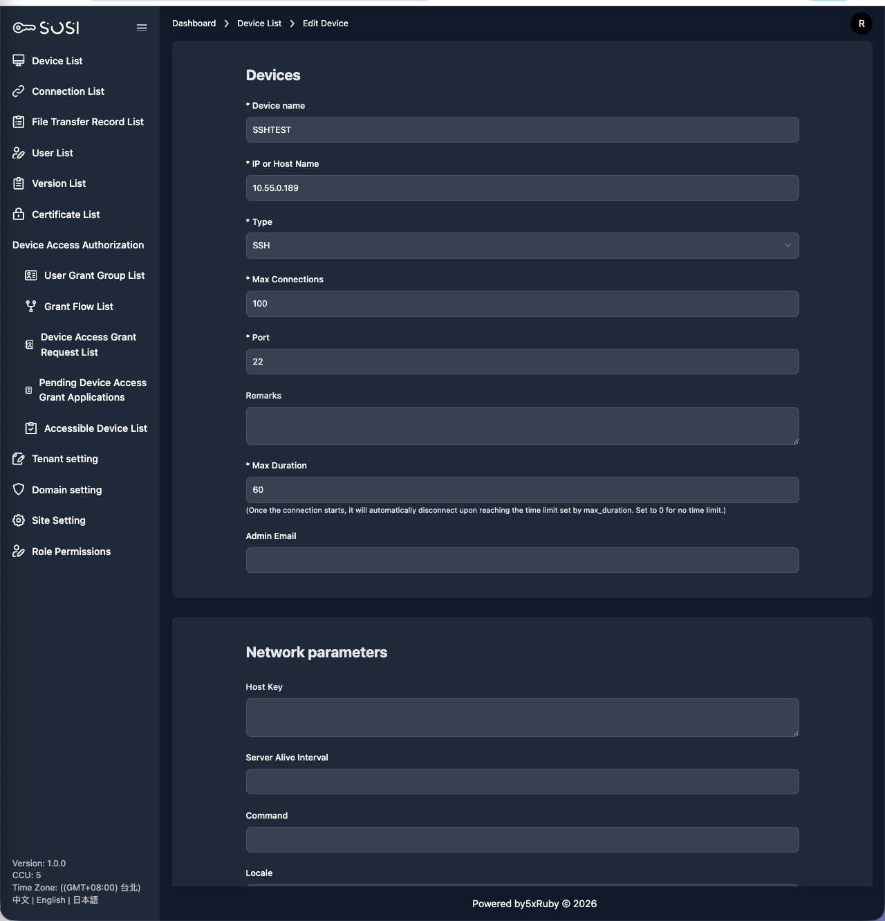Click into the Remarks text area
Image resolution: width=885 pixels, height=921 pixels.
[x=523, y=426]
